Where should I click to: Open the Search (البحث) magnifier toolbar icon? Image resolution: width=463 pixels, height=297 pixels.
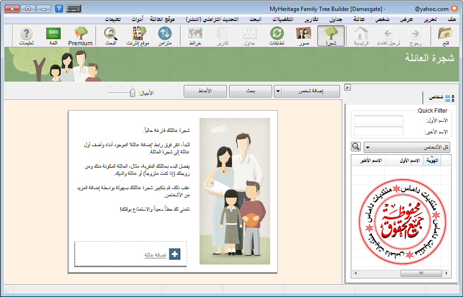pyautogui.click(x=111, y=36)
